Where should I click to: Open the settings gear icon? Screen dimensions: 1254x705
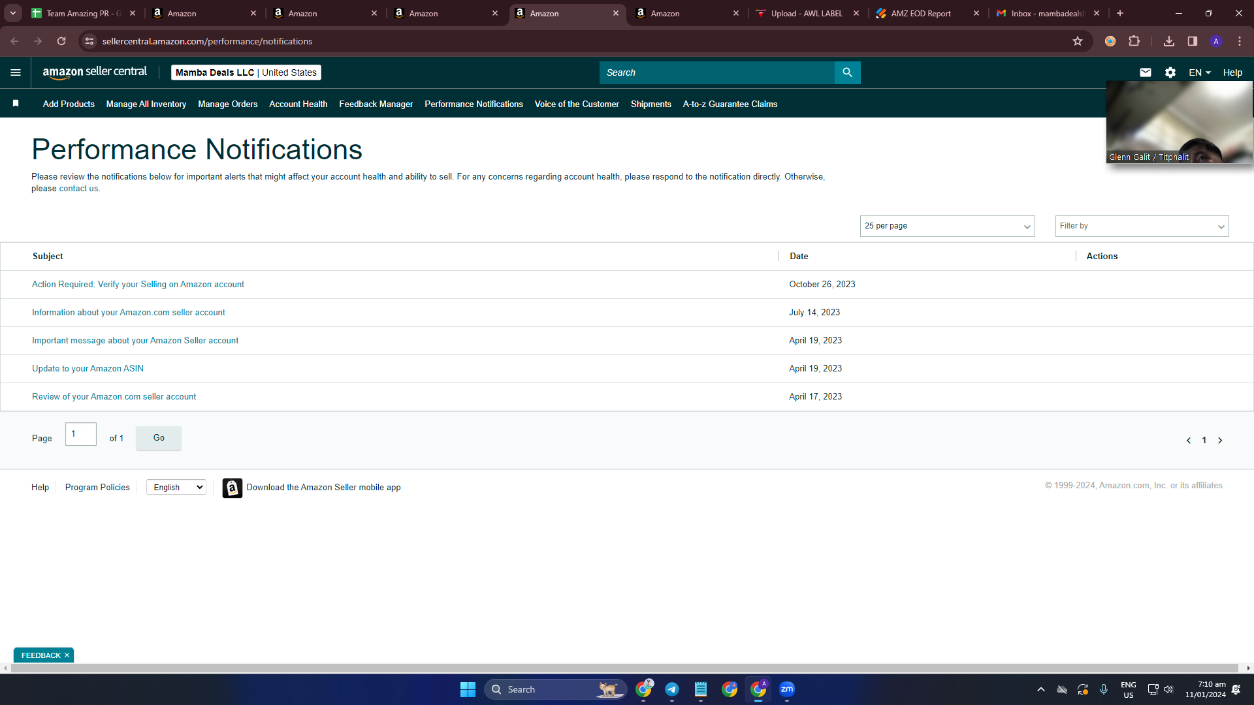coord(1170,72)
